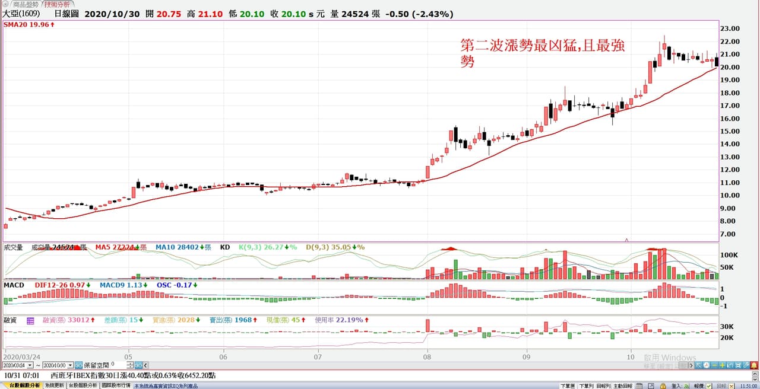Click the zoom-out minus icon in chart toolbar
760x389 pixels.
(x=715, y=365)
